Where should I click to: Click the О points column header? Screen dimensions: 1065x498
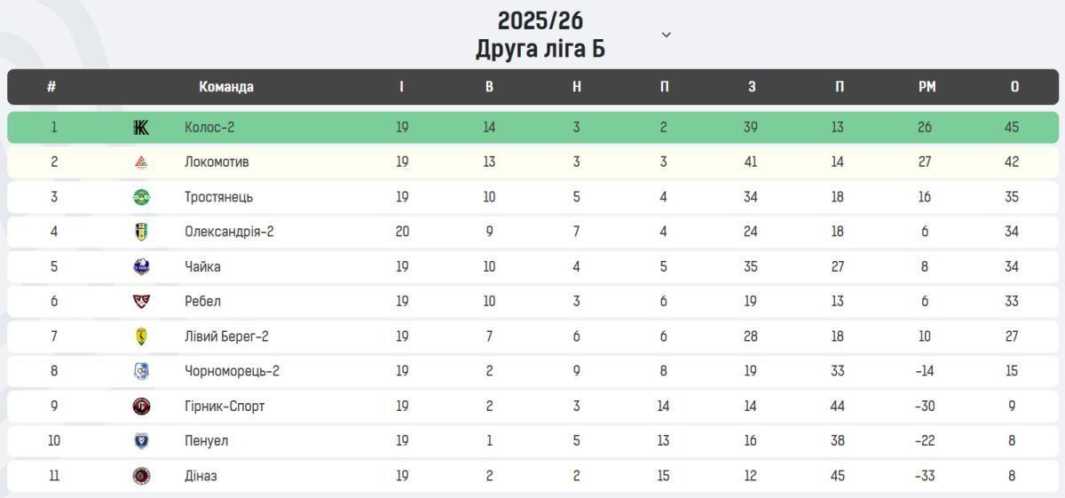tap(1014, 87)
